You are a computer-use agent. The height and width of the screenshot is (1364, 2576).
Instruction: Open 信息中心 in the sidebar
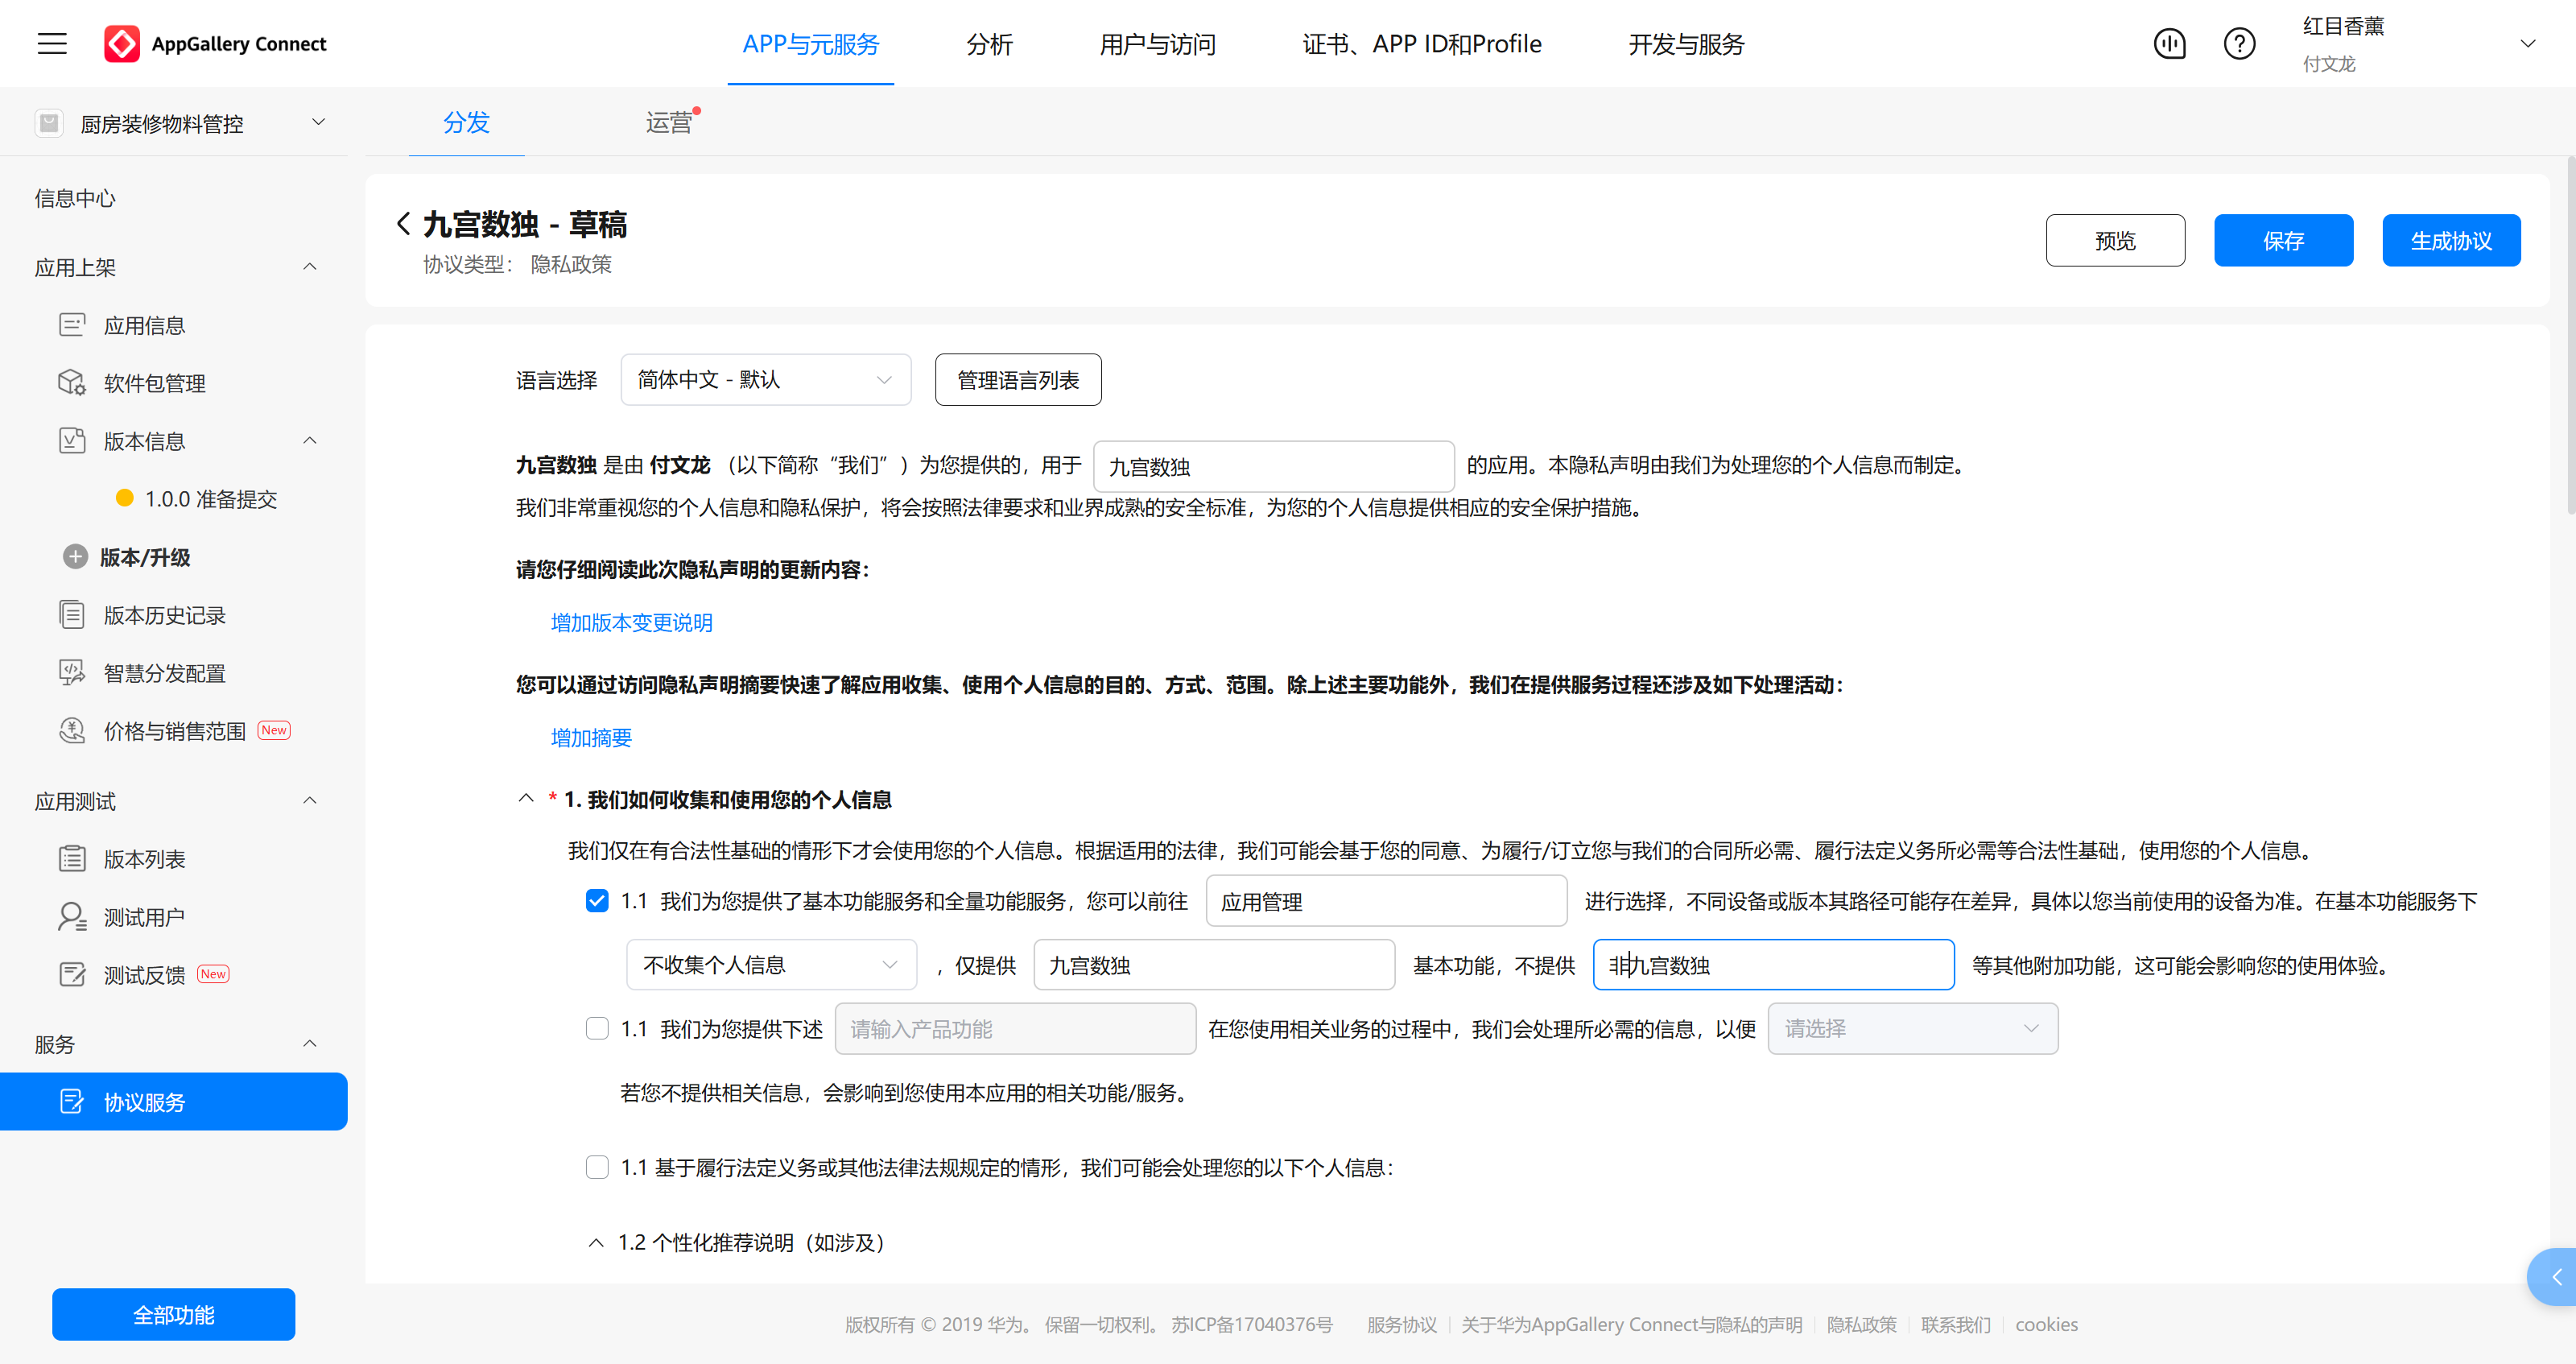coord(75,198)
